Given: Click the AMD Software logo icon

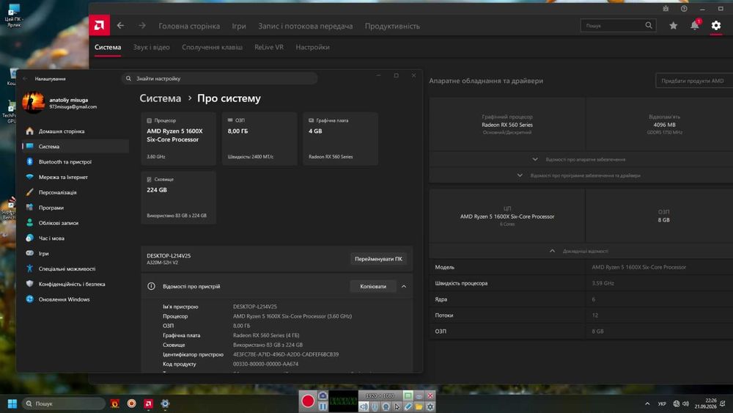Looking at the screenshot, I should (x=100, y=25).
